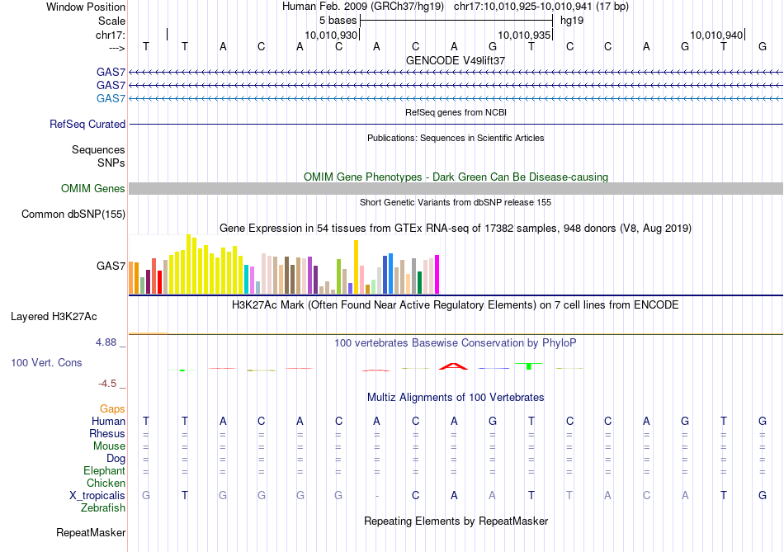Open Multiz Alignments of 100 Vertebrates title
The width and height of the screenshot is (784, 552).
pos(456,398)
